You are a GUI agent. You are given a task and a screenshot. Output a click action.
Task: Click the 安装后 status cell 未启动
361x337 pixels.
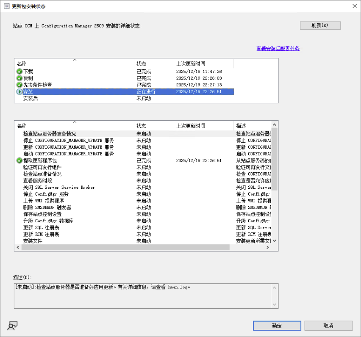[144, 98]
